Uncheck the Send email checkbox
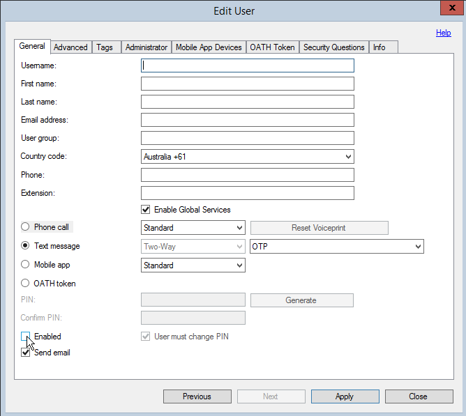The width and height of the screenshot is (466, 416). (26, 353)
